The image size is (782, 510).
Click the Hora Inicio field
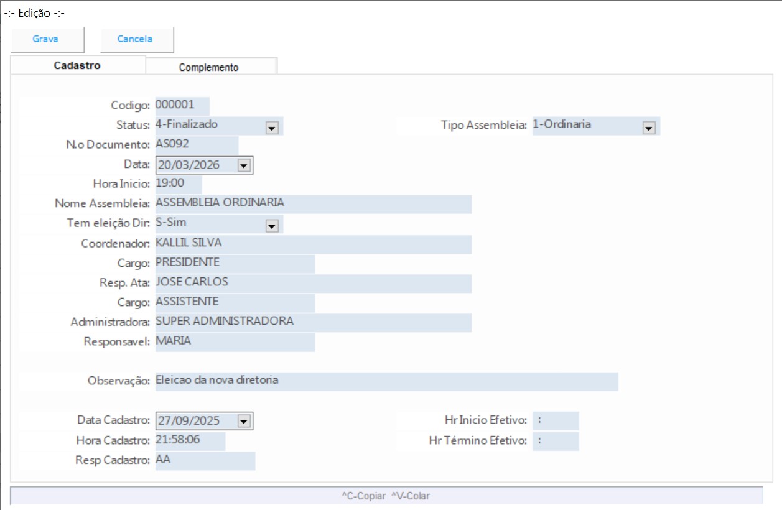178,183
